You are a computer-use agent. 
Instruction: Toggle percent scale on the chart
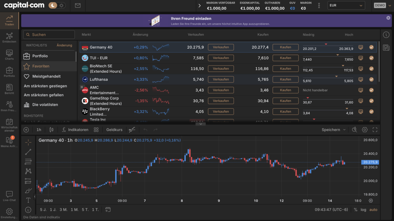click(356, 210)
